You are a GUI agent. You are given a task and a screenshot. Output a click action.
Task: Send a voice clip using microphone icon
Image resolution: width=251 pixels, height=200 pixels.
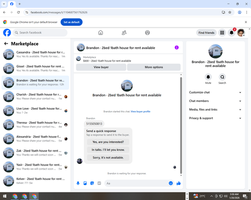pyautogui.click(x=78, y=183)
